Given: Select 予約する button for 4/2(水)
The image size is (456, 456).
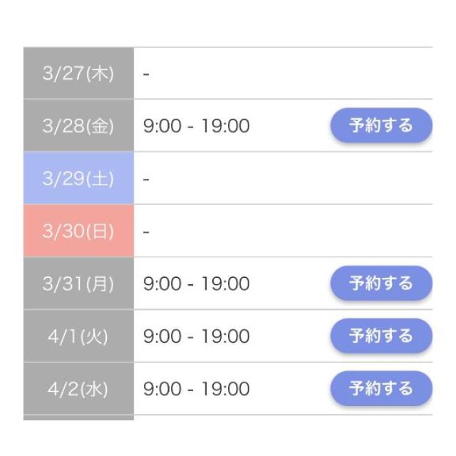Looking at the screenshot, I should [381, 388].
